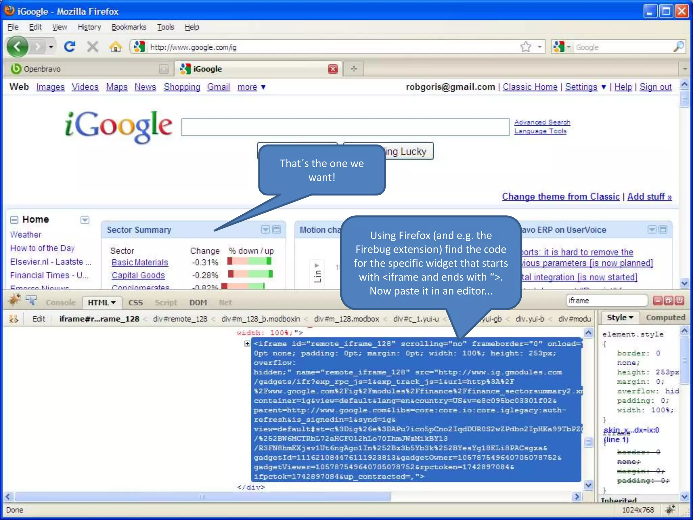693x520 pixels.
Task: Switch to Firebug CSS panel
Action: point(135,303)
